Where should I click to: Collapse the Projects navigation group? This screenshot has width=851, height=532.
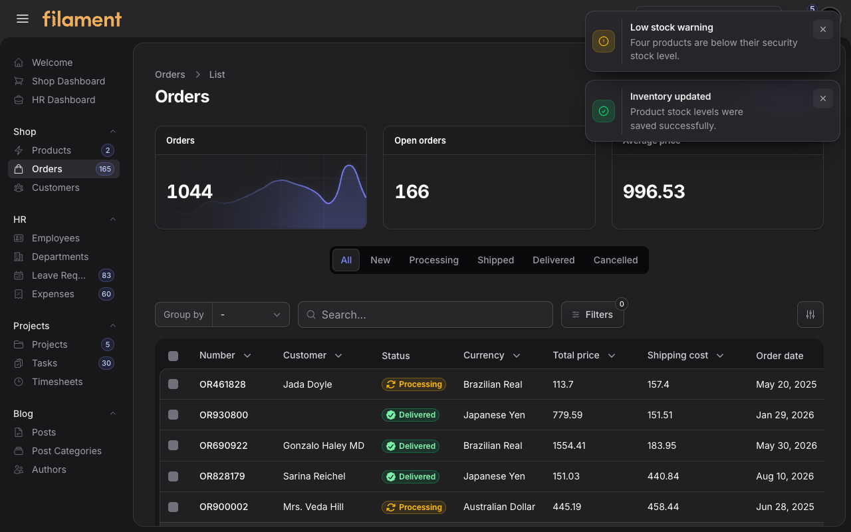pyautogui.click(x=113, y=326)
